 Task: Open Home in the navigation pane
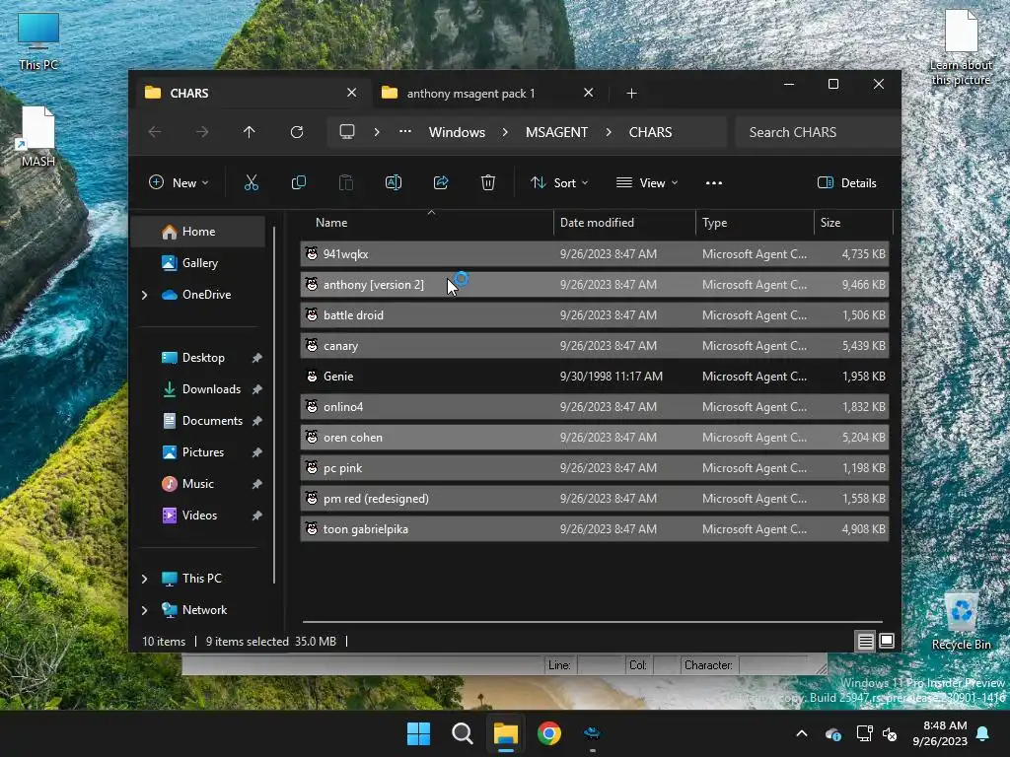click(198, 232)
